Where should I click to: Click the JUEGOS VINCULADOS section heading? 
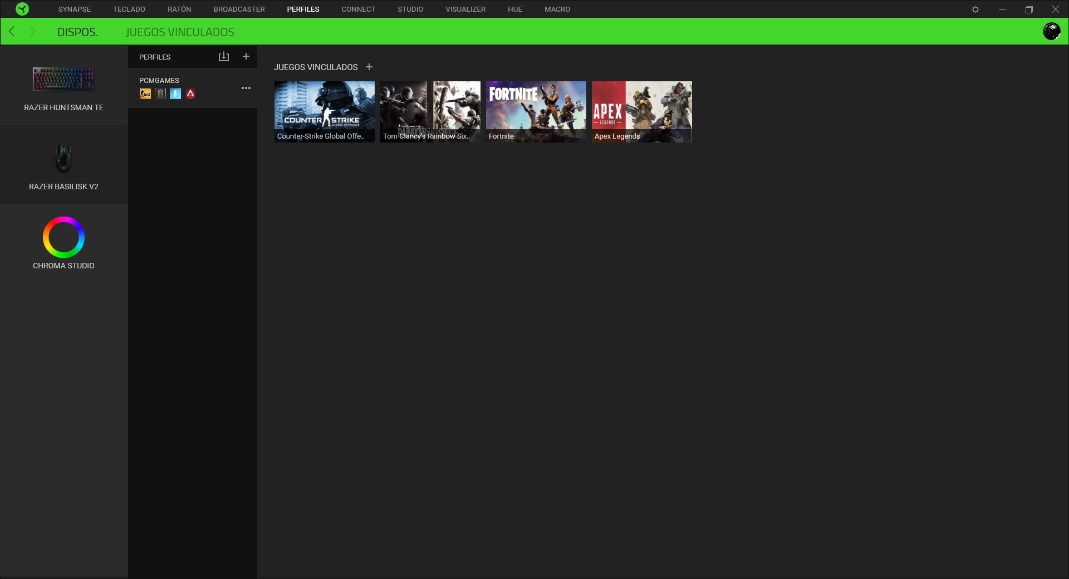pos(316,67)
